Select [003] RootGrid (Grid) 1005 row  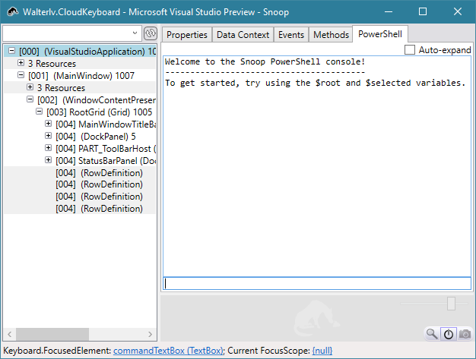point(100,112)
